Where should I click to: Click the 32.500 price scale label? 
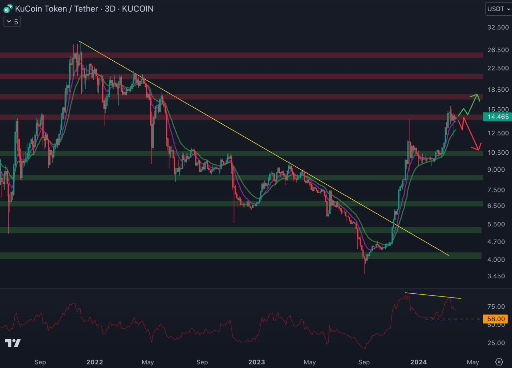pyautogui.click(x=498, y=27)
